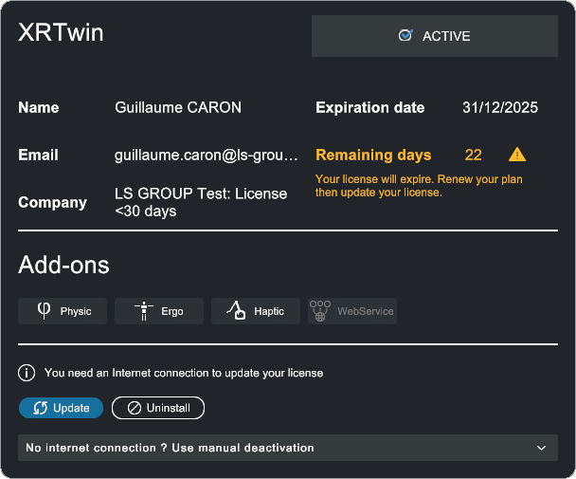This screenshot has height=479, width=576.
Task: Click the expiration date 31/12/2025
Action: point(500,108)
